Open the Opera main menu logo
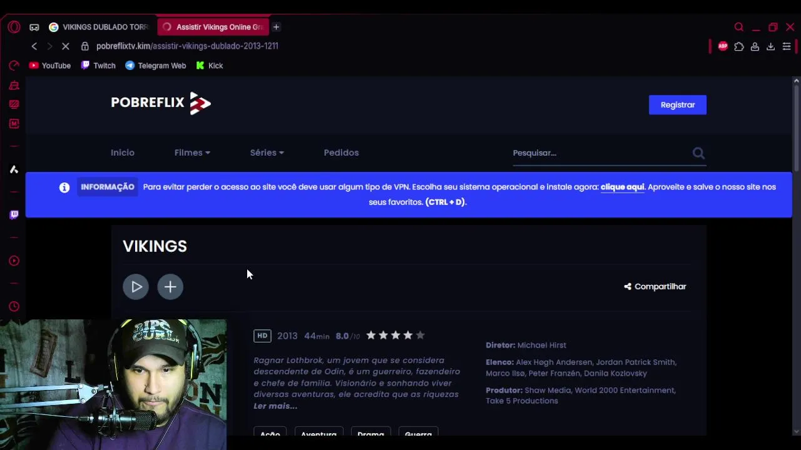The height and width of the screenshot is (450, 801). (x=14, y=27)
